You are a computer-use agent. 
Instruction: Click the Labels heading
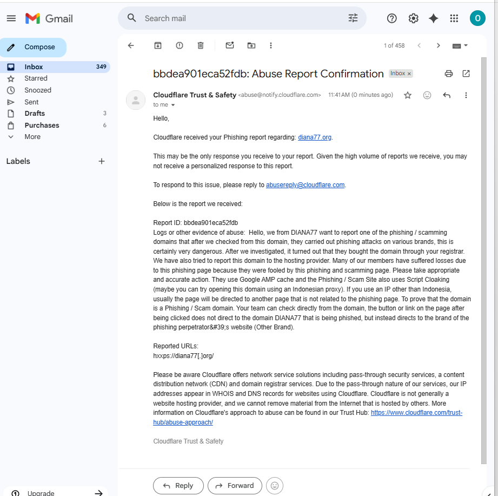tap(18, 161)
